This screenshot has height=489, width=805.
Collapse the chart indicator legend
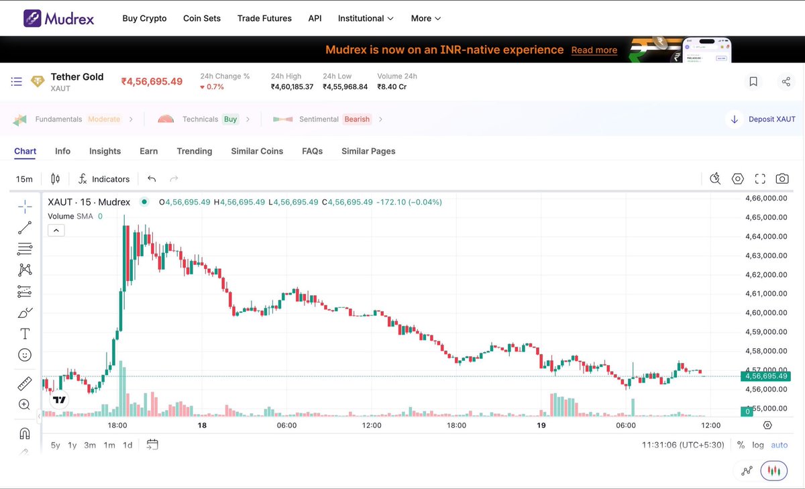tap(56, 231)
